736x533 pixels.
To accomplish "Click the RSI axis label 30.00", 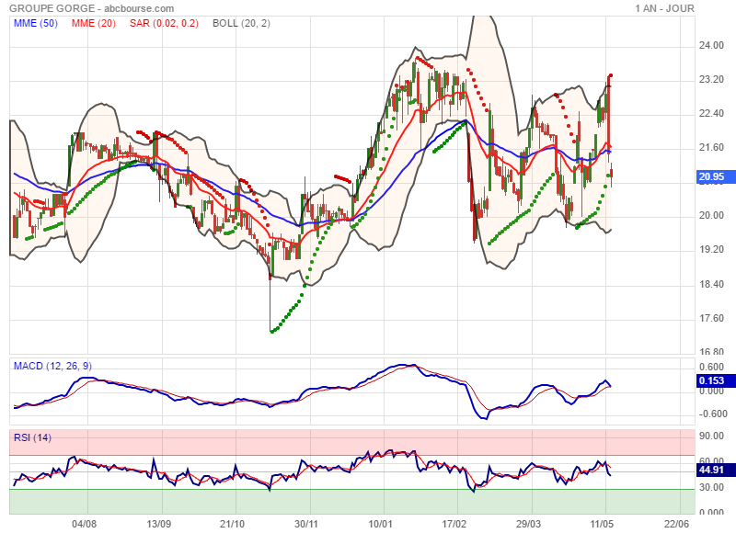I will click(x=711, y=488).
